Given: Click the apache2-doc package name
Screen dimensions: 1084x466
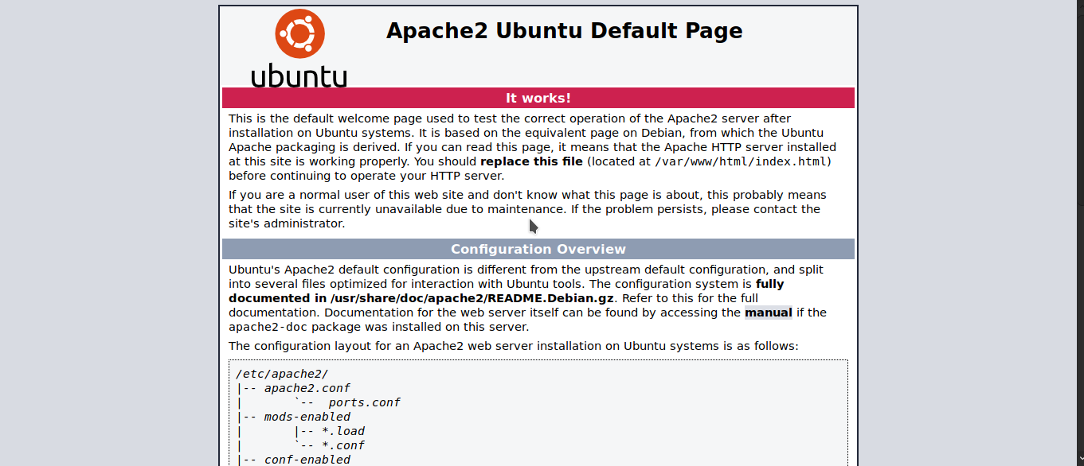Looking at the screenshot, I should (x=268, y=327).
